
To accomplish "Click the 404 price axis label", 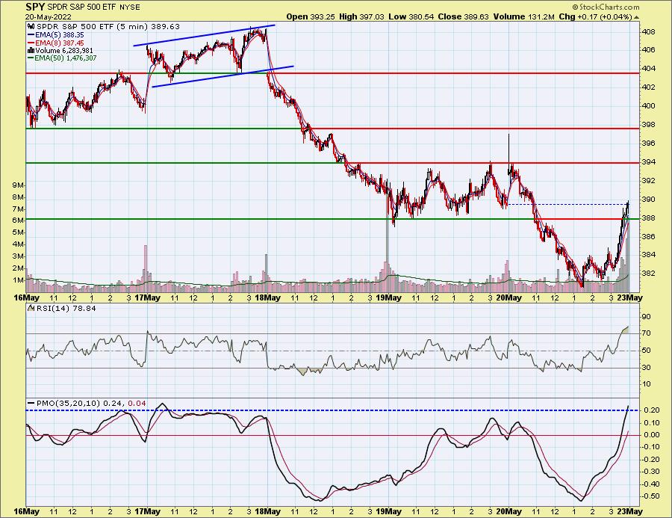I will (648, 69).
